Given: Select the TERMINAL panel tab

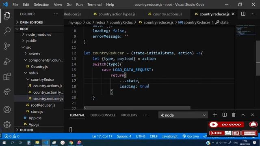Looking at the screenshot, I should [77, 115].
